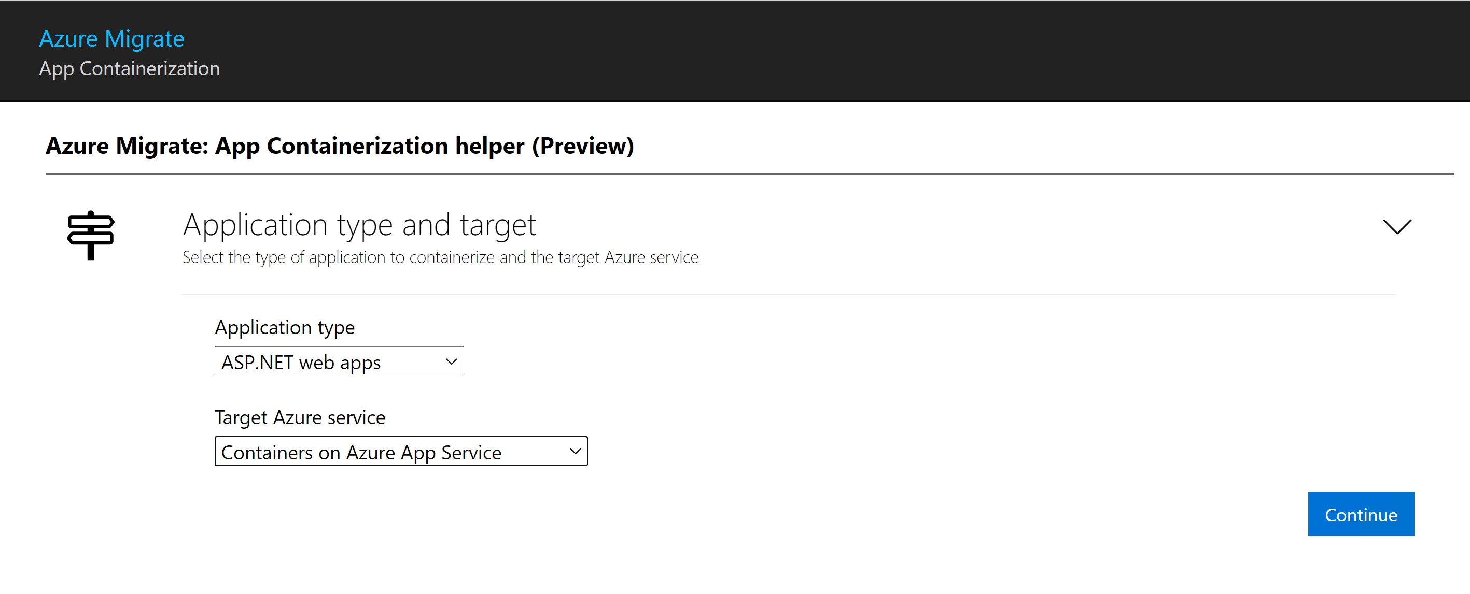Image resolution: width=1470 pixels, height=594 pixels.
Task: Click the Azure Migrate: App Containerization helper (Preview) title
Action: (340, 146)
